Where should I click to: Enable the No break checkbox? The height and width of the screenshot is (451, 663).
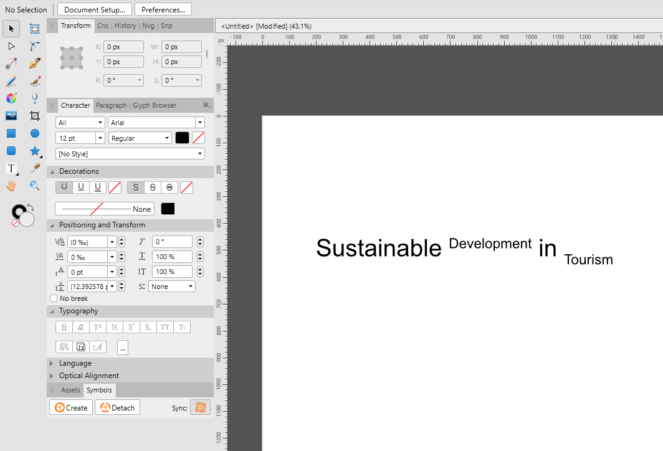point(54,298)
